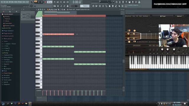The image size is (189, 106).
Task: Click the tempo field showing 100
Action: pyautogui.click(x=49, y=2)
